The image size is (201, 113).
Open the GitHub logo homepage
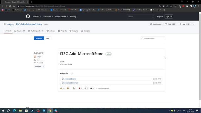(28, 16)
